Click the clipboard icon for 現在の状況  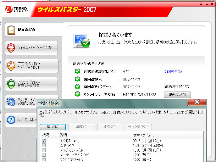pos(11,30)
